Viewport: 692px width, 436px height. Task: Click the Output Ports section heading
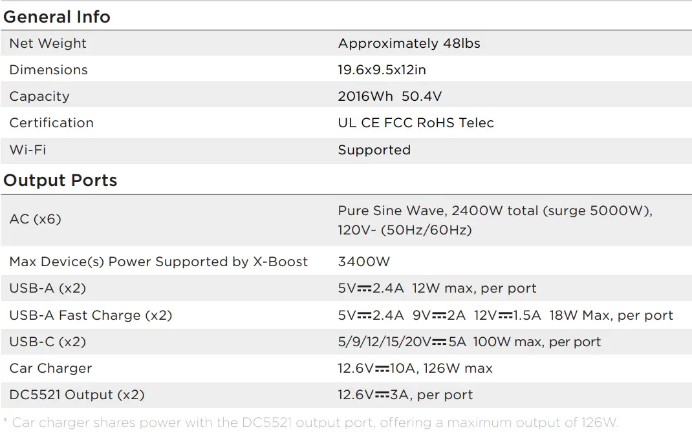pyautogui.click(x=60, y=180)
